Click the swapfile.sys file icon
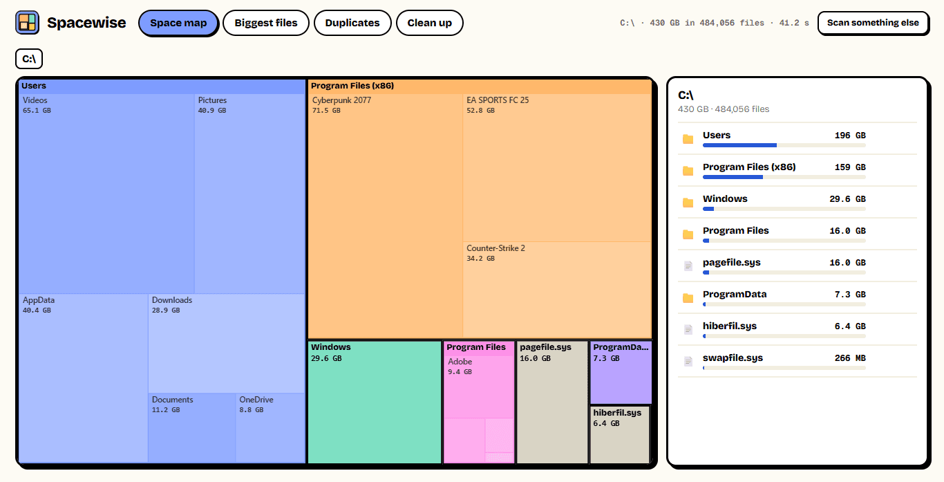Screen dimensions: 944x482 coord(688,362)
